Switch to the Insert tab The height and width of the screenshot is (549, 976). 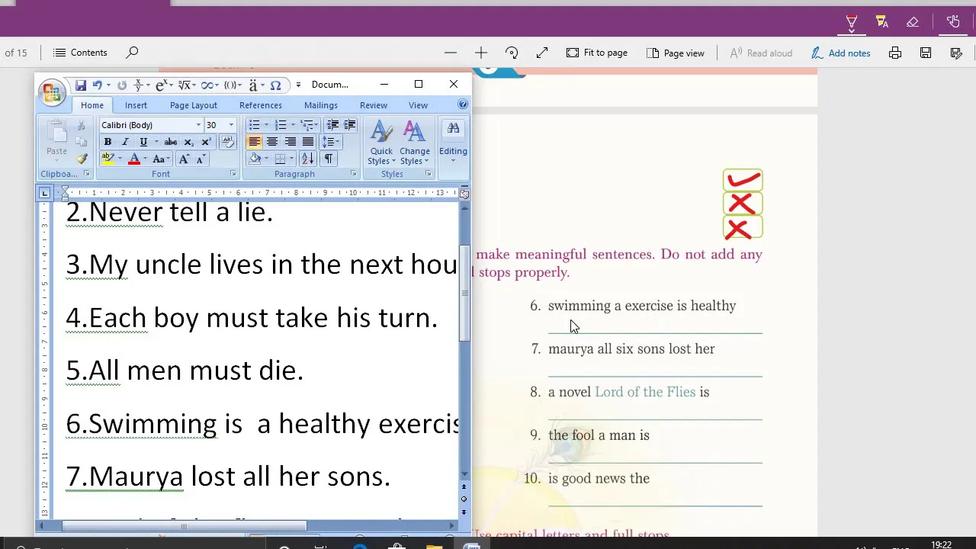136,105
